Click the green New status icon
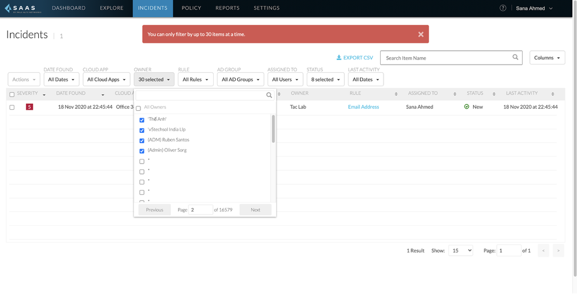This screenshot has width=577, height=294. click(467, 107)
